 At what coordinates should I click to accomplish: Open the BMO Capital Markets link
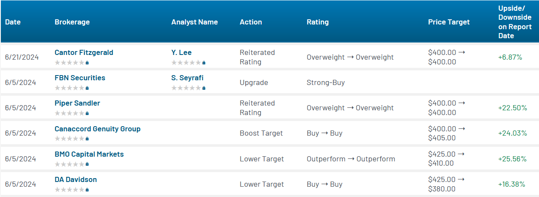[89, 154]
